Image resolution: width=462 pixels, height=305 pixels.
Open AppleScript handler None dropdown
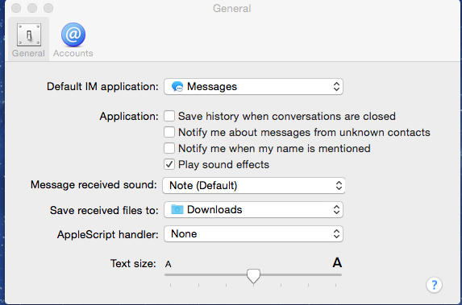253,234
